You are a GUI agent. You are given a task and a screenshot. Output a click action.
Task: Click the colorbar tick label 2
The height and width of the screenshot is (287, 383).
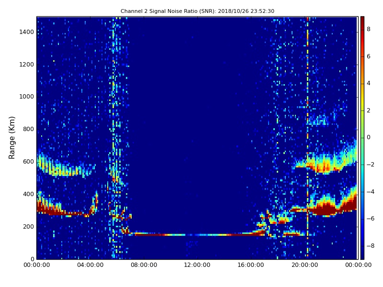pos(369,110)
